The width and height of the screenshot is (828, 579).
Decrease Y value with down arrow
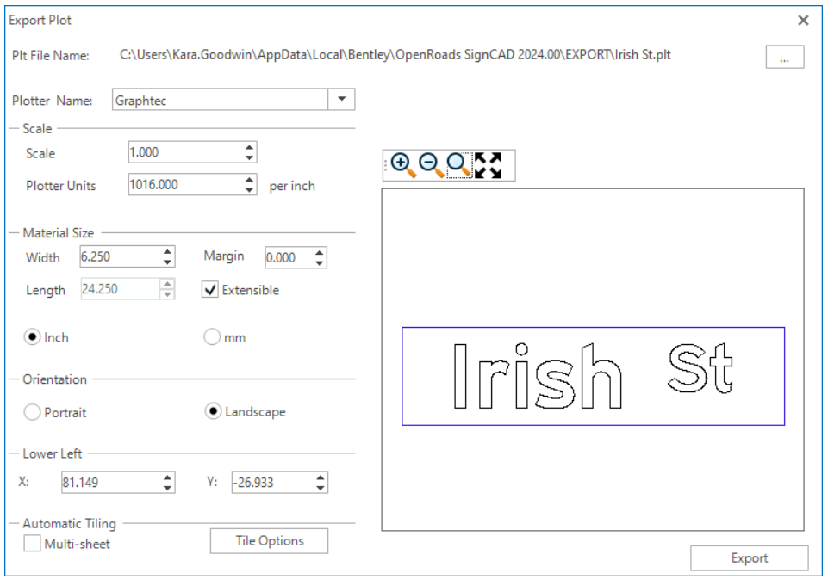321,488
